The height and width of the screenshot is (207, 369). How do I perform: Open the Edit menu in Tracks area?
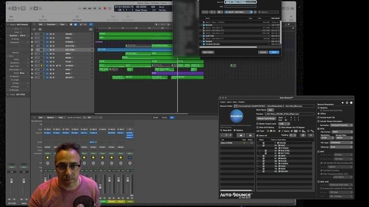pyautogui.click(x=40, y=24)
